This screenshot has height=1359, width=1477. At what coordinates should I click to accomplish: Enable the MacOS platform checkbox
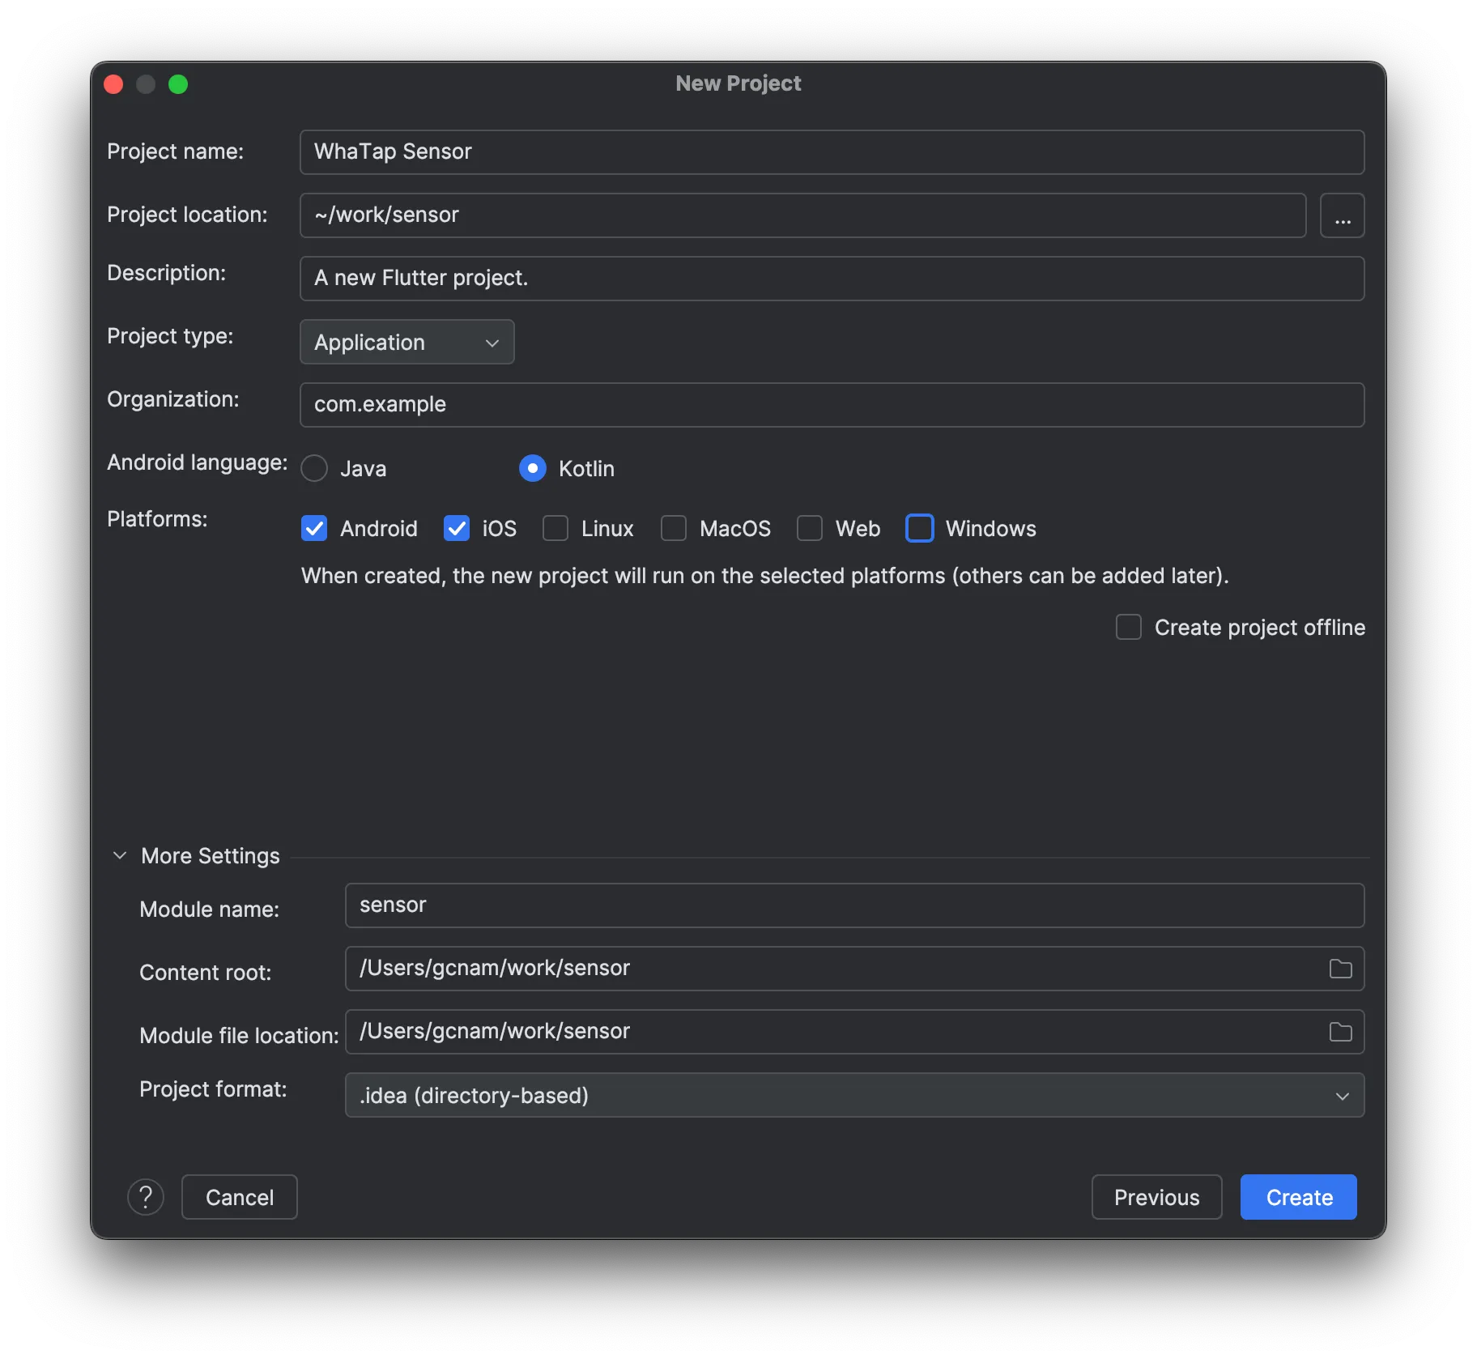(674, 528)
